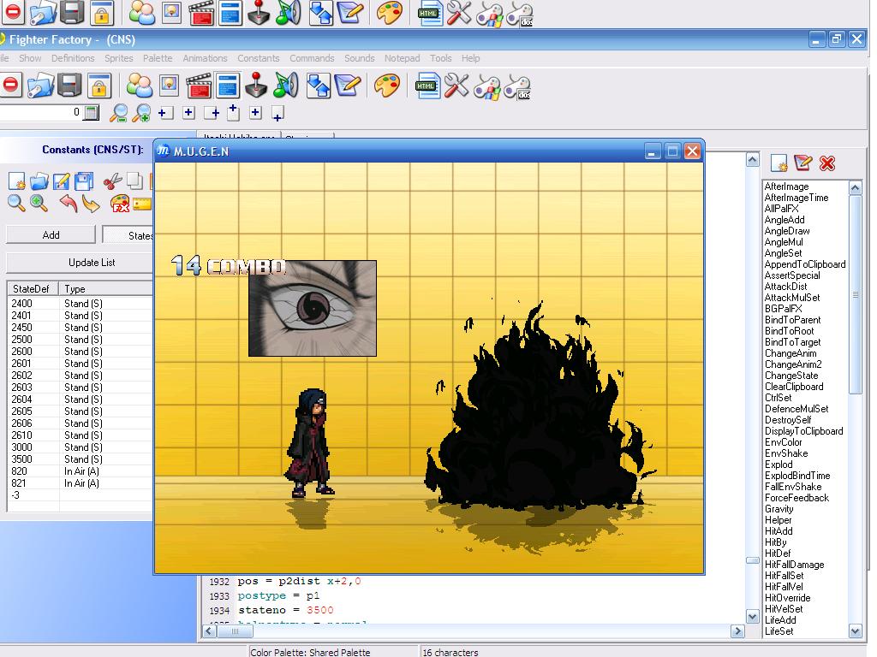
Task: Click code editor horizontal scrollbar right arrow
Action: 737,631
